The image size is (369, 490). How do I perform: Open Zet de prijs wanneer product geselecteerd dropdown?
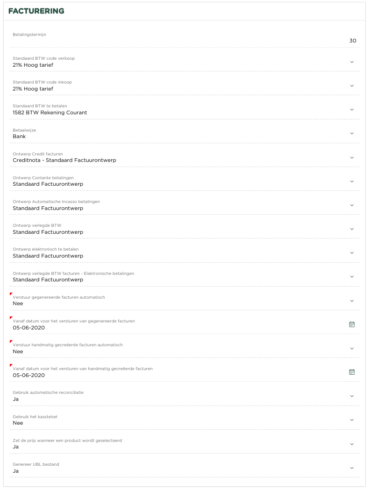click(352, 444)
